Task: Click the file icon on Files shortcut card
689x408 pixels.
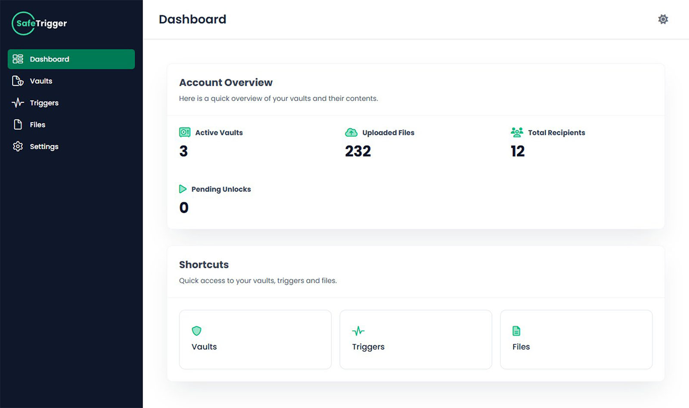Action: click(x=516, y=331)
